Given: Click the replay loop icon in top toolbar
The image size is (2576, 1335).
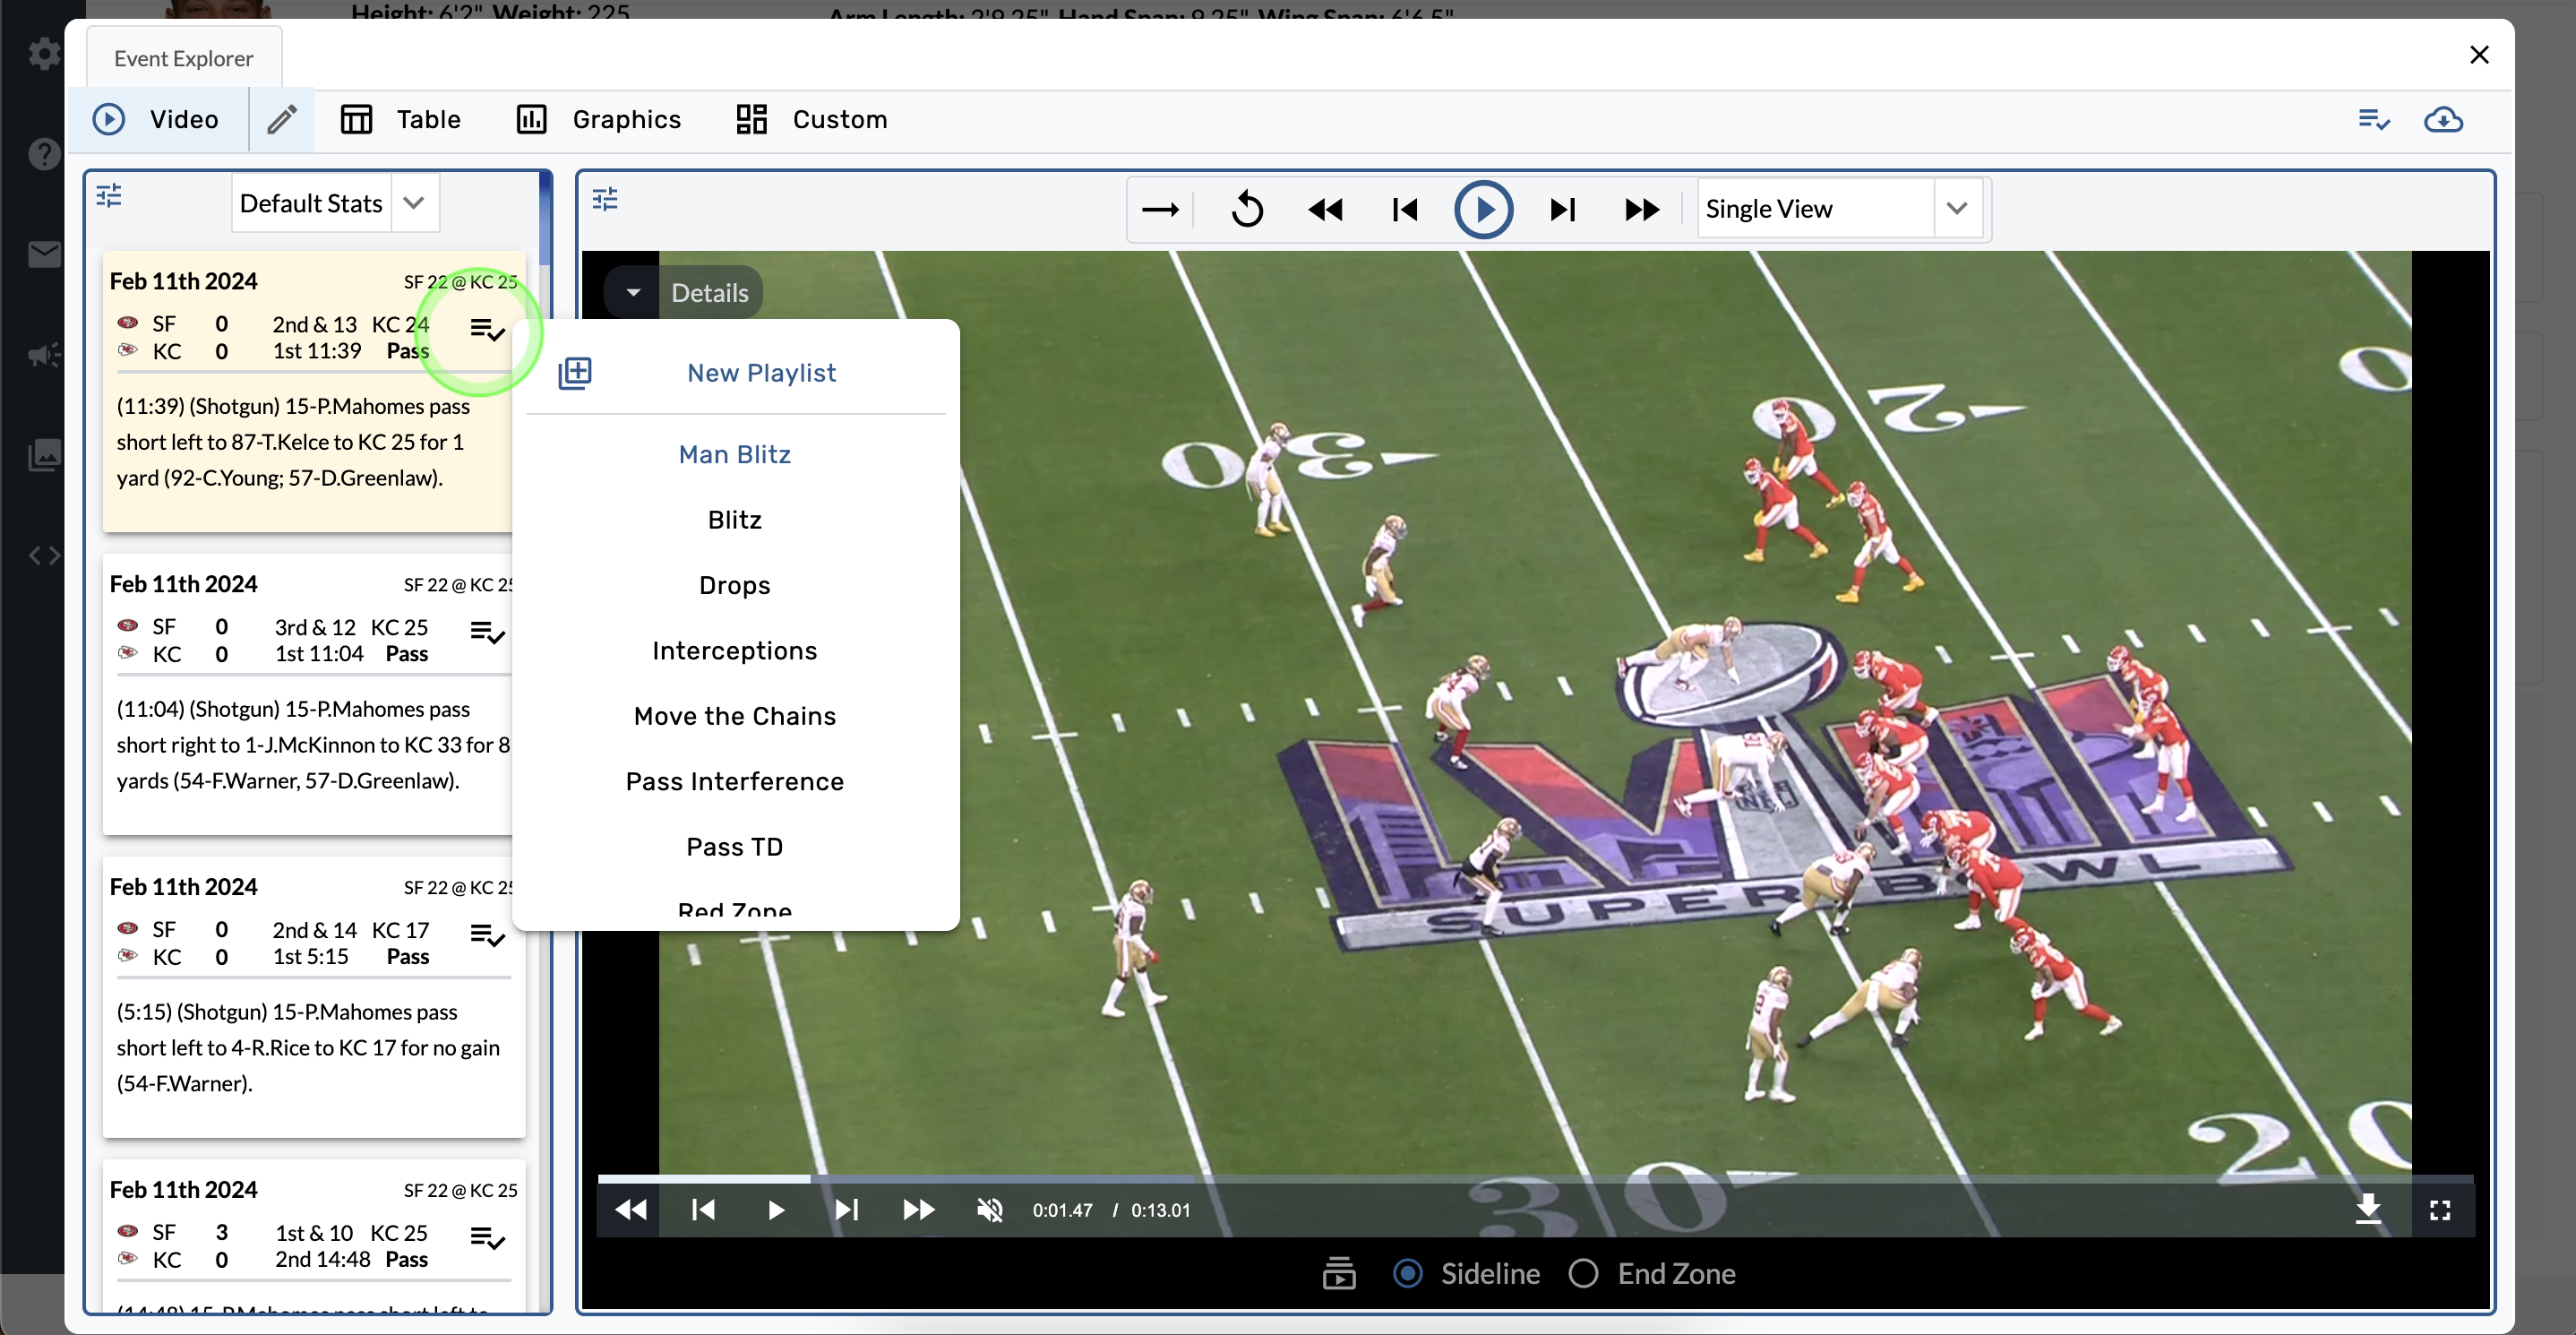Looking at the screenshot, I should pos(1247,209).
